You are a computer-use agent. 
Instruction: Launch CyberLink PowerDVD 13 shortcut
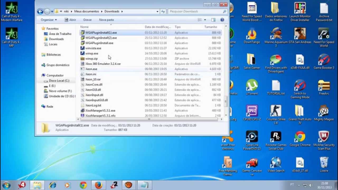coord(252,140)
